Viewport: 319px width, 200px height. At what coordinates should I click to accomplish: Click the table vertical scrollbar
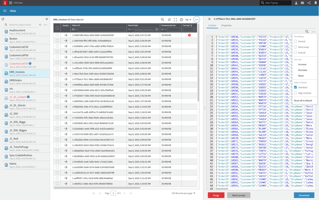click(x=198, y=63)
